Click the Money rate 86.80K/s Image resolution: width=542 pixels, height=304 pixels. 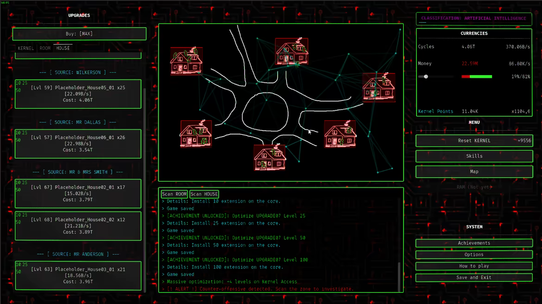point(519,63)
